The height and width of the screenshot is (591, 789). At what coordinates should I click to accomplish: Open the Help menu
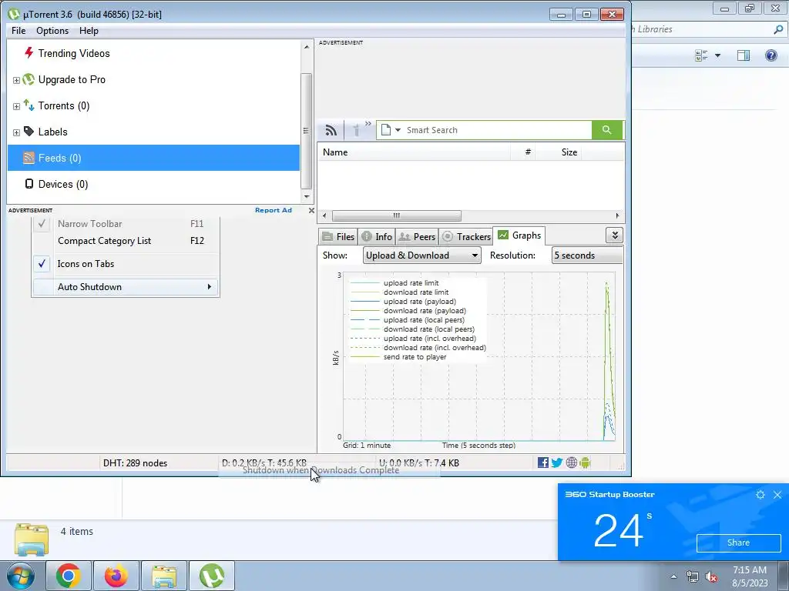pyautogui.click(x=89, y=31)
